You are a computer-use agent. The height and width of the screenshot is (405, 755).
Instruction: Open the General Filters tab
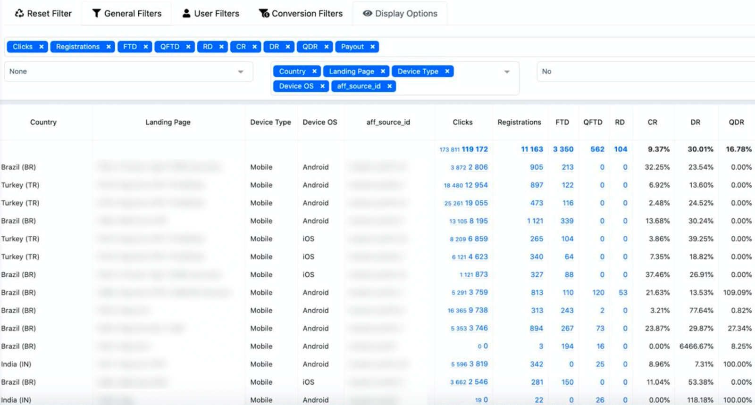click(126, 14)
